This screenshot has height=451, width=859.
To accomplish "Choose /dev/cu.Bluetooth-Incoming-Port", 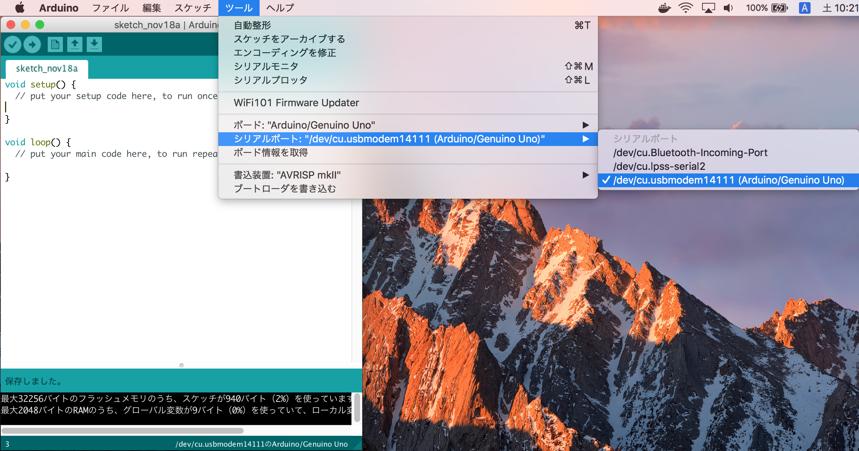I will pyautogui.click(x=728, y=153).
